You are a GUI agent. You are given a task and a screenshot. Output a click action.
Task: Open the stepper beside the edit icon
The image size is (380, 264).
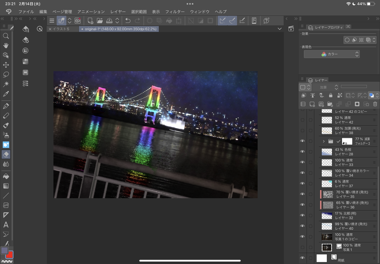(69, 21)
